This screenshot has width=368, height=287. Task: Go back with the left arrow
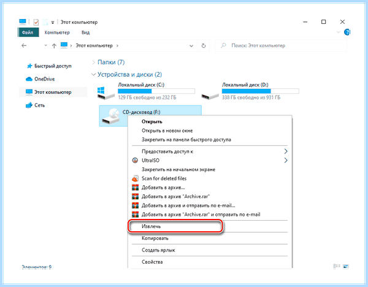[24, 45]
